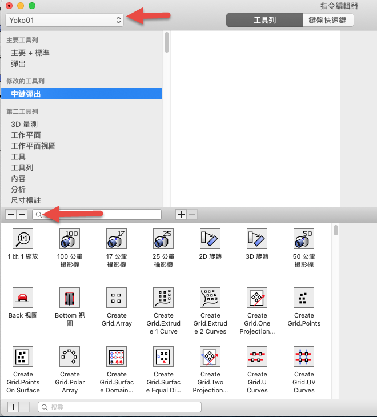
Task: Open the 3D 量測 toolbar entry
Action: click(x=24, y=124)
